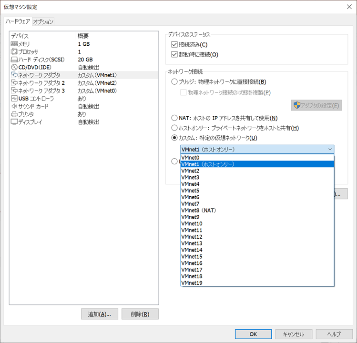Click the first network adapter icon (VMnet1 row)
Viewport: 357px width, 343px height.
tap(14, 75)
